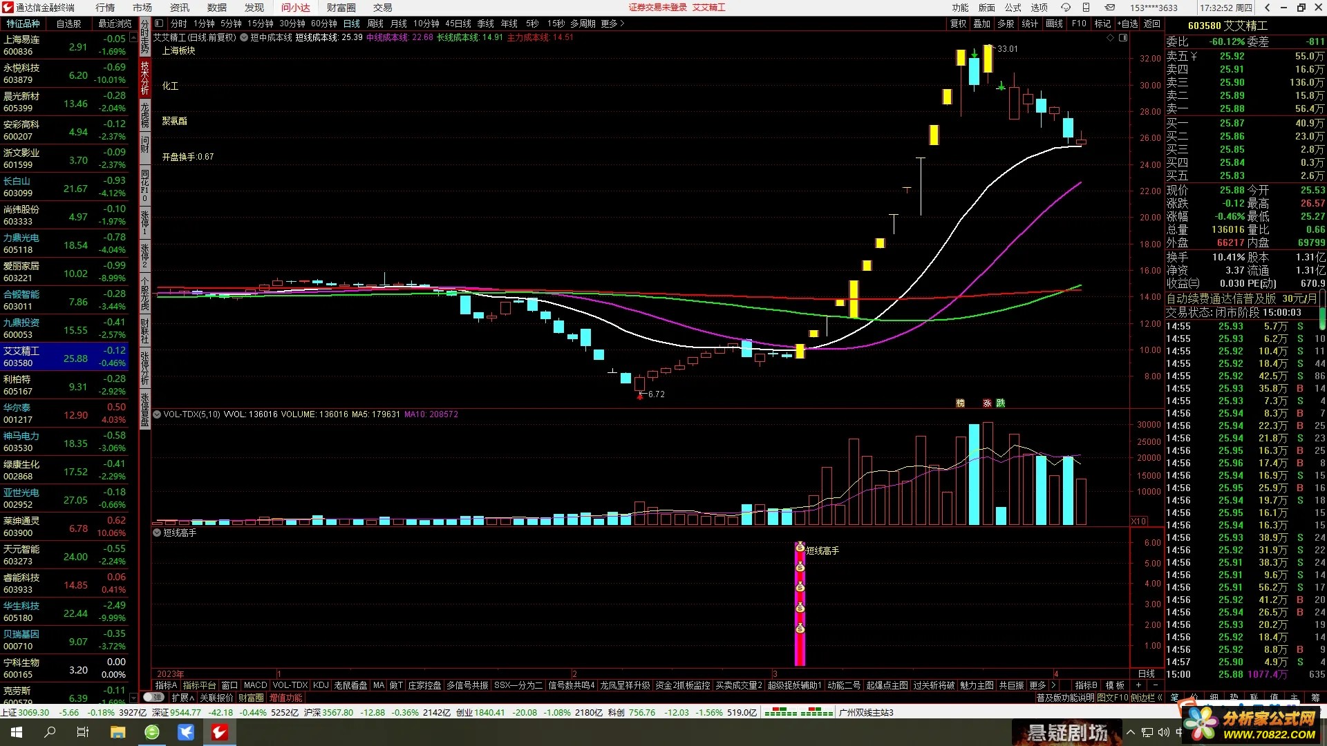Click the minus zoom button near 模板
The width and height of the screenshot is (1327, 746).
[x=1155, y=685]
